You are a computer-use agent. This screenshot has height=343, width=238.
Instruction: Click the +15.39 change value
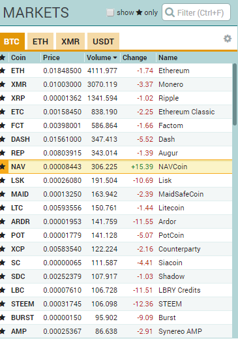[142, 167]
